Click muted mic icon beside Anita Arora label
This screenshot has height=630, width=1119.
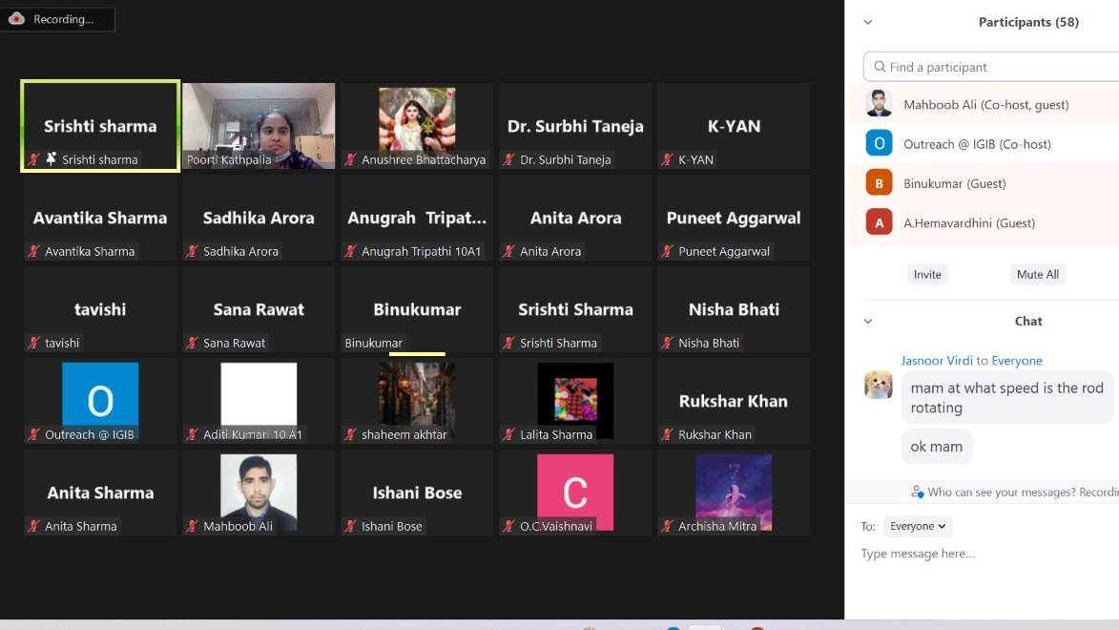[508, 251]
